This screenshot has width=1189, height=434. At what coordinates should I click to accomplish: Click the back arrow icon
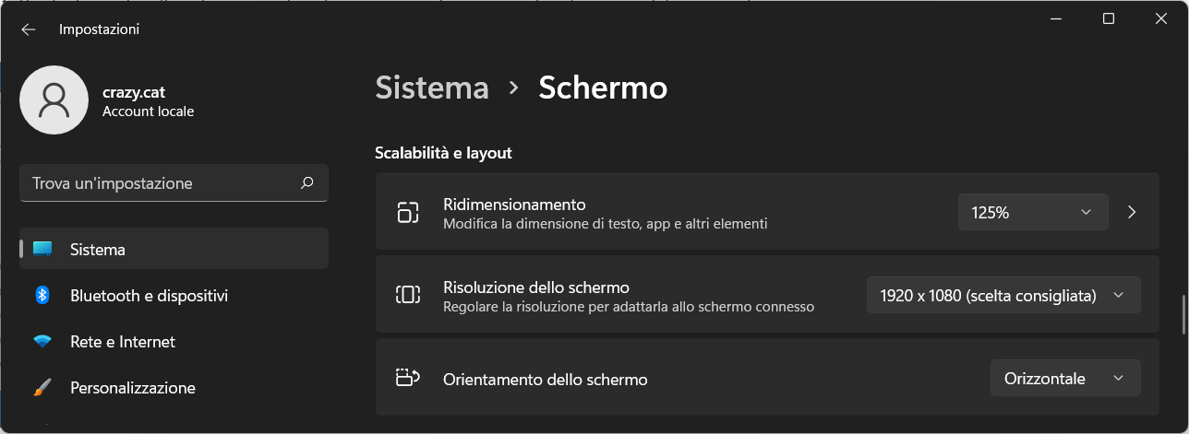(29, 29)
